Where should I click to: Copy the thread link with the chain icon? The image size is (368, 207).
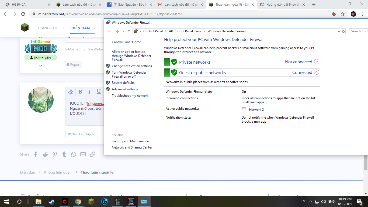click(92, 154)
